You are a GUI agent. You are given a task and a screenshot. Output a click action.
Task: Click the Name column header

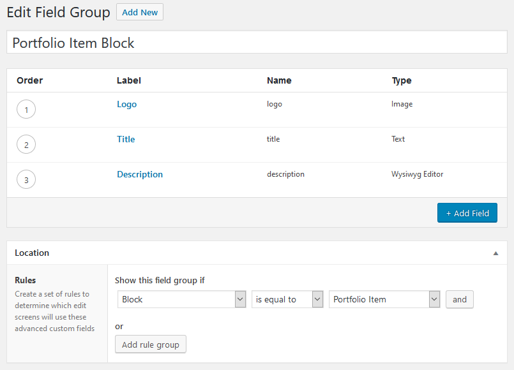tap(279, 80)
